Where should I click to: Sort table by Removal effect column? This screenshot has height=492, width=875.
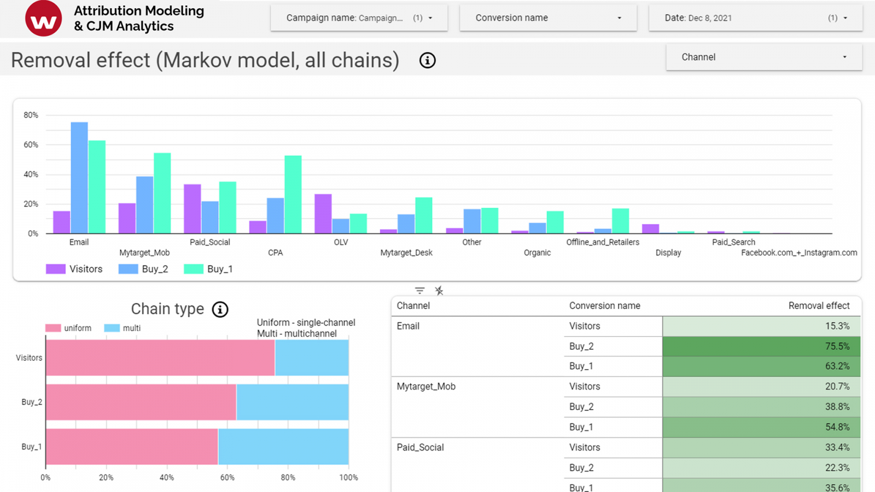click(x=819, y=306)
